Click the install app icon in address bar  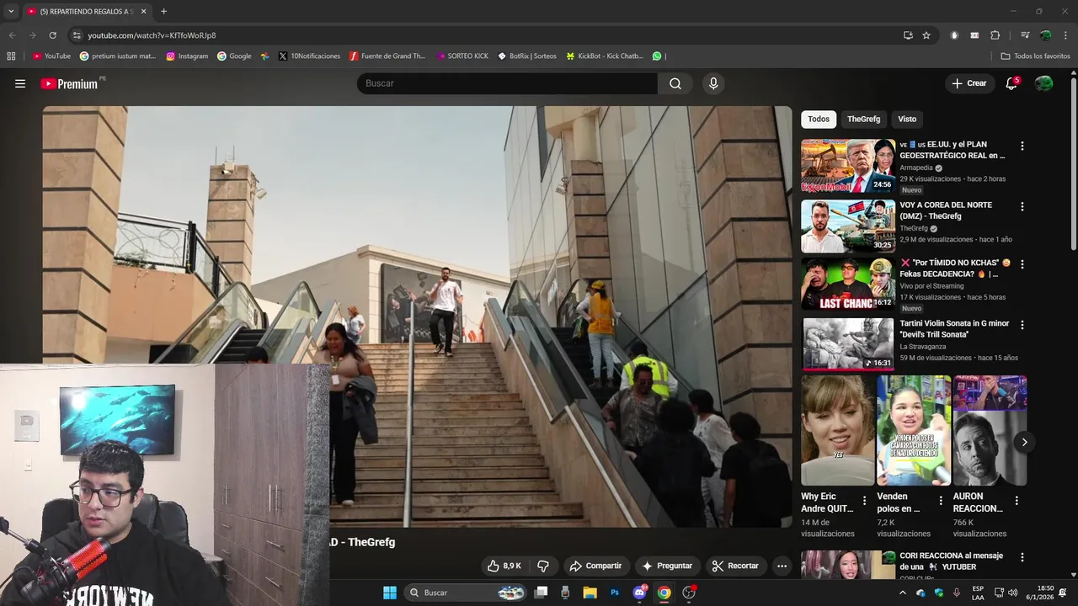pos(908,35)
